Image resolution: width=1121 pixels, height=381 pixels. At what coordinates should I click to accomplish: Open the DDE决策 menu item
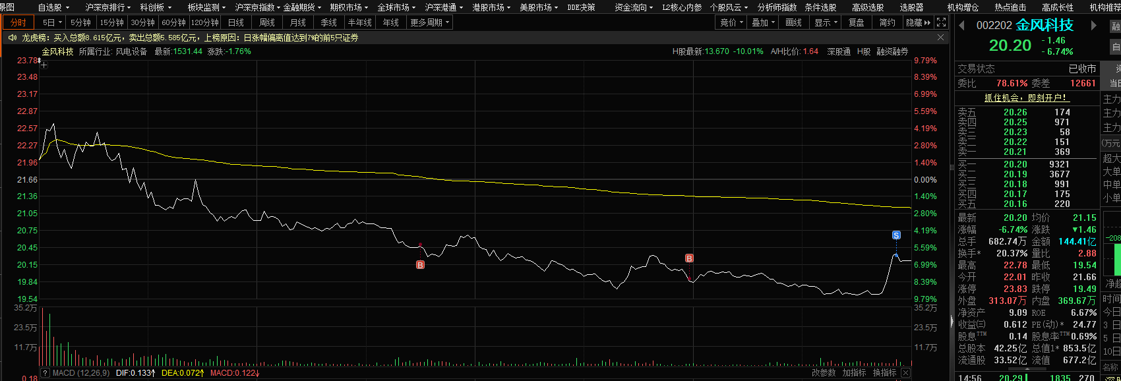click(x=581, y=7)
